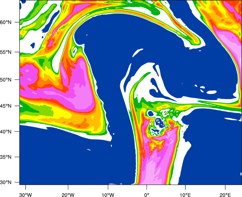Click the 10°E longitude label
Viewport: 242px width, 197px height.
click(x=185, y=195)
